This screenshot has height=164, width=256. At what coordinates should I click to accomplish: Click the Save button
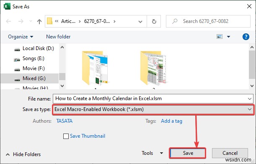187,153
